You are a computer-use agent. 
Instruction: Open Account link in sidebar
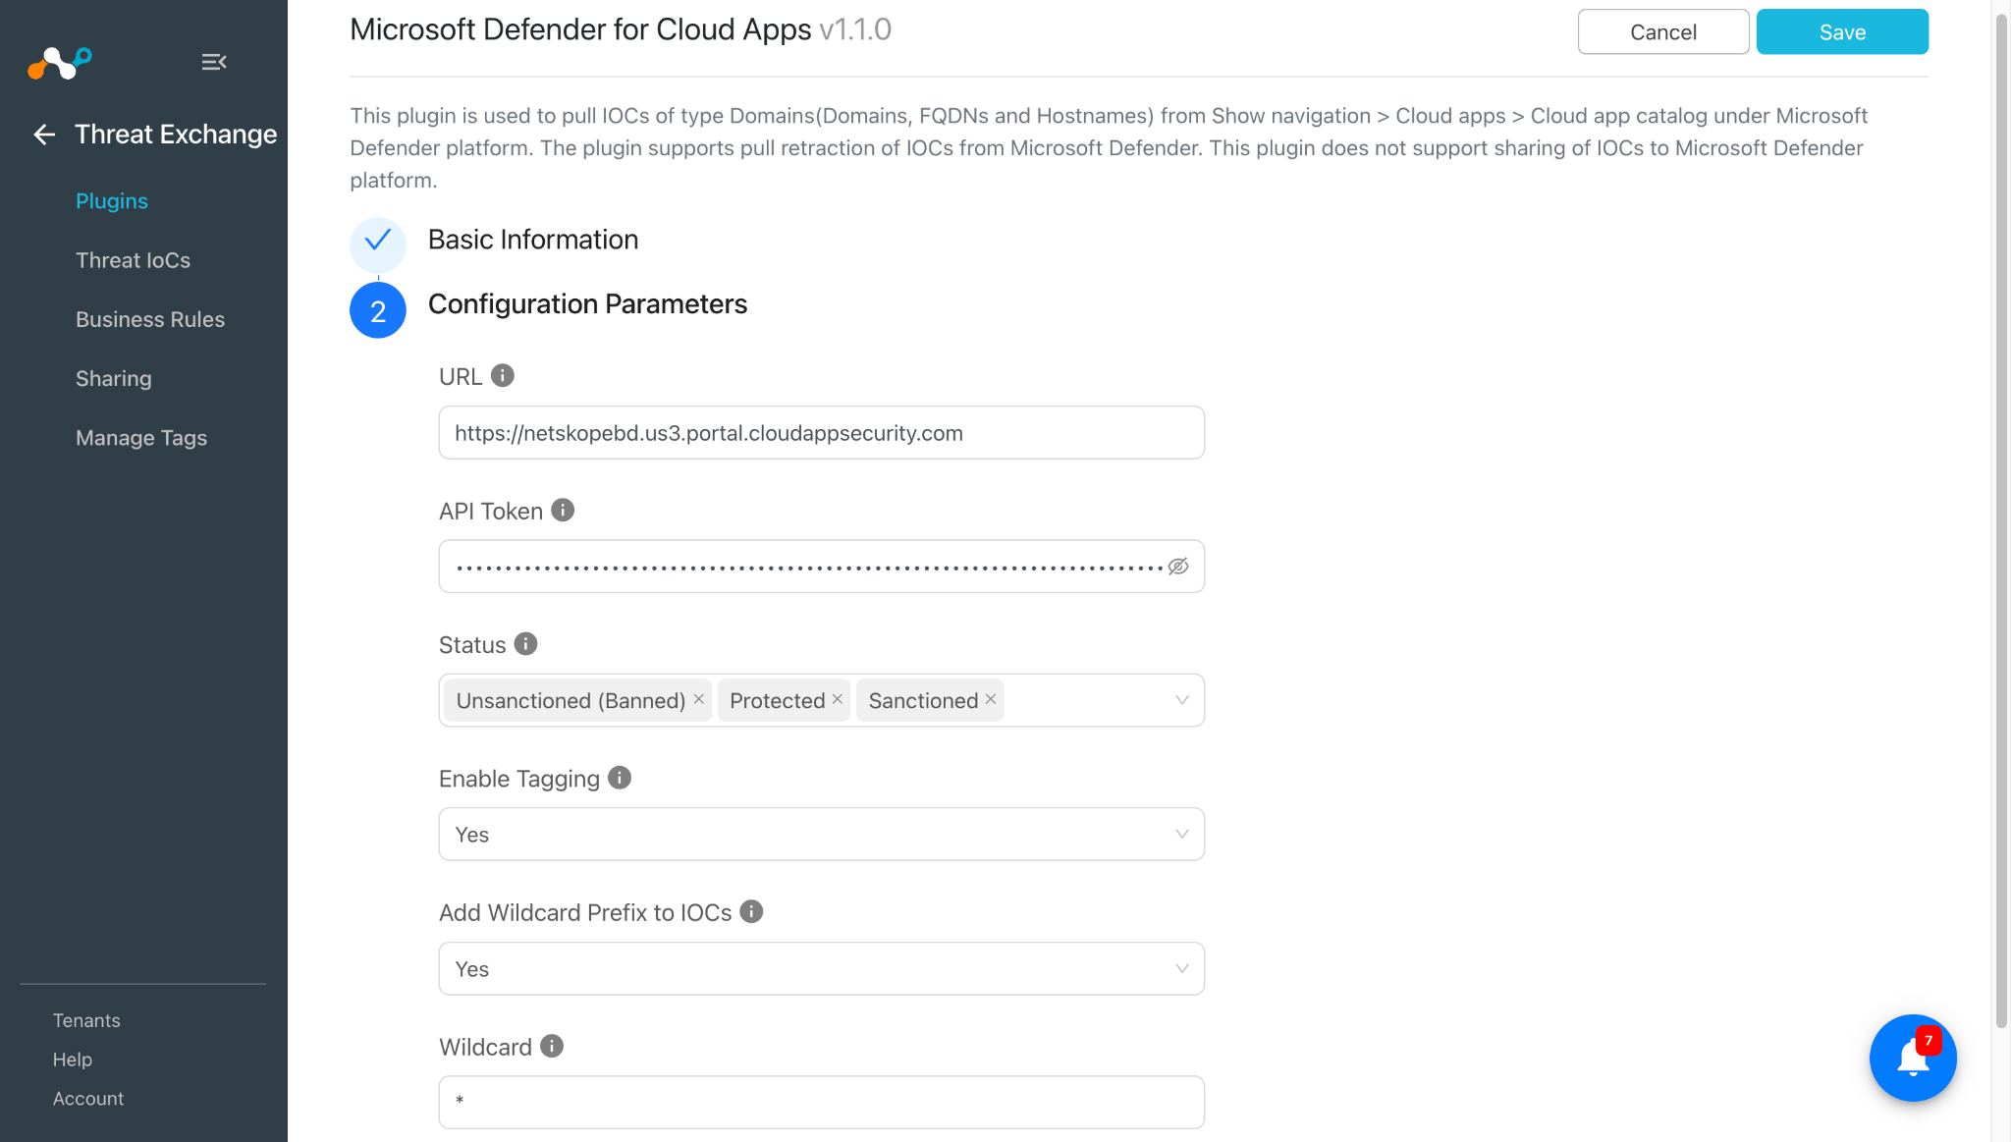88,1099
